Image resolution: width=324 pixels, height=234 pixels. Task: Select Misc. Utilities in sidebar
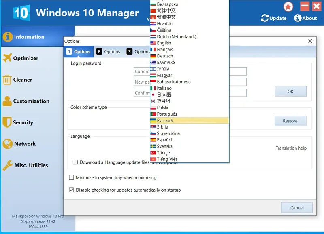pos(30,165)
